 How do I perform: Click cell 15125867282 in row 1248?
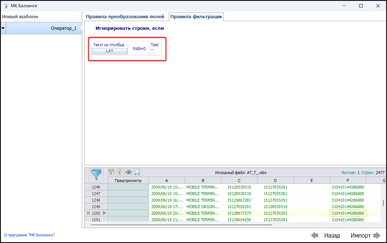[239, 200]
